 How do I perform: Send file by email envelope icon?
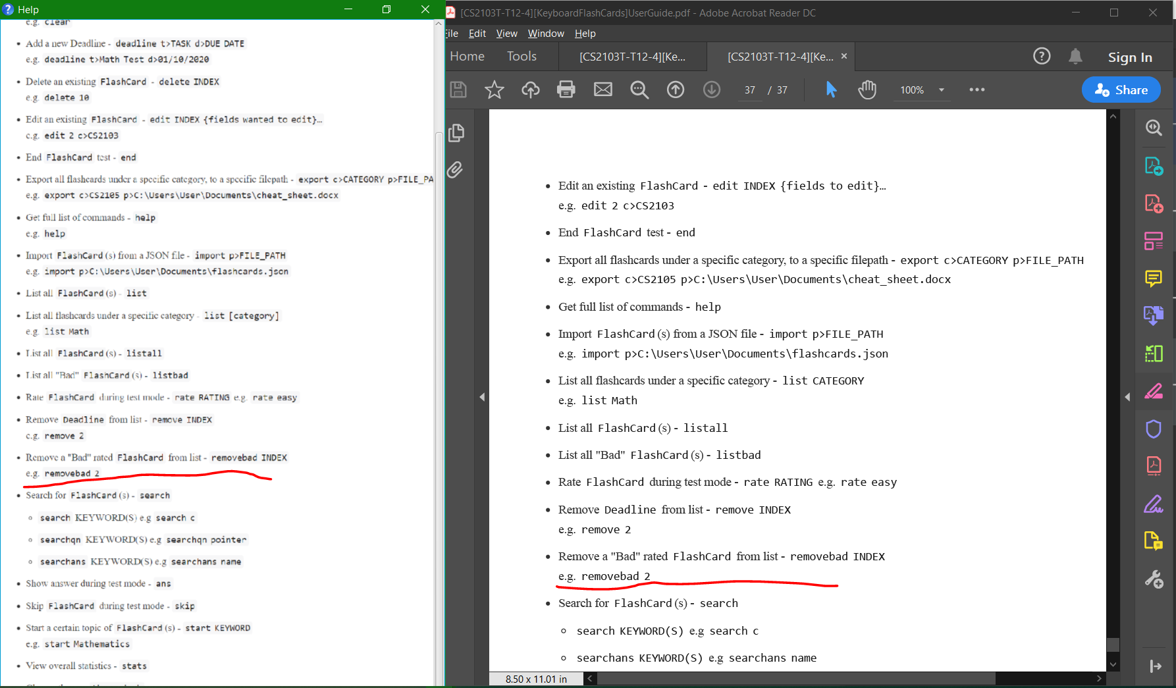pyautogui.click(x=603, y=90)
